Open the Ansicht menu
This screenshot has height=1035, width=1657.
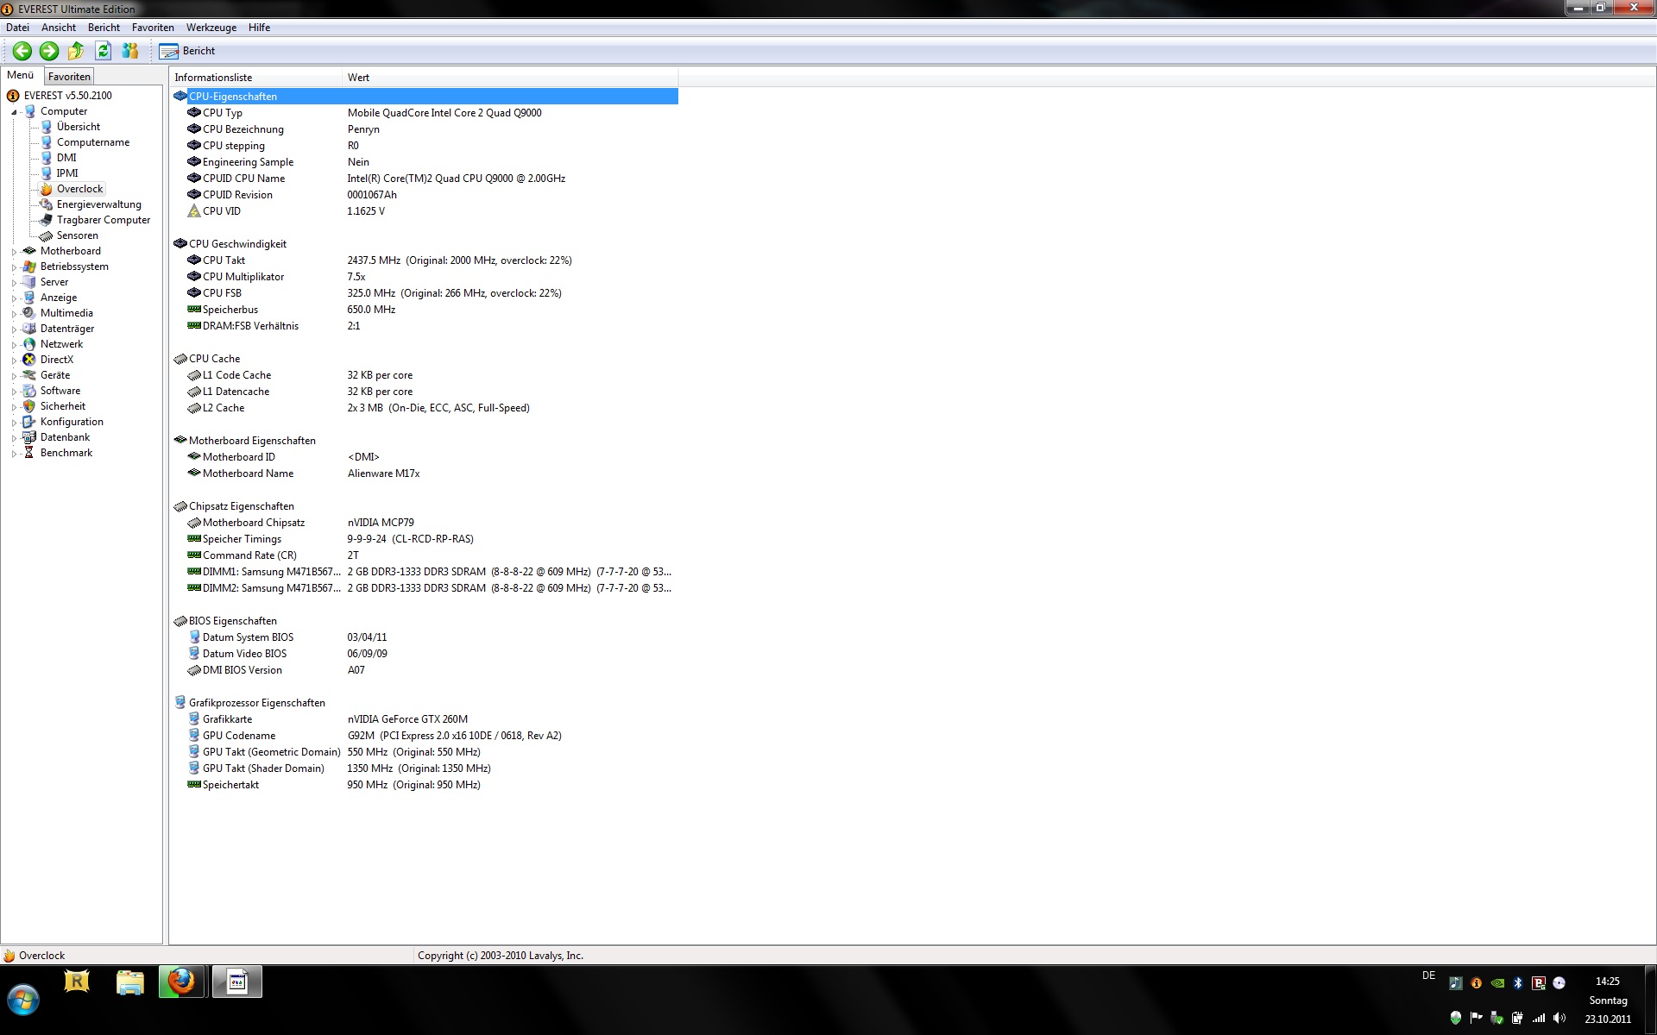coord(58,28)
